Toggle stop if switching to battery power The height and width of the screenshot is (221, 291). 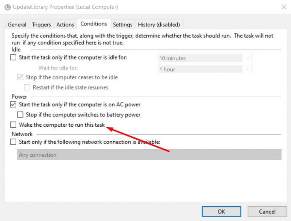pyautogui.click(x=20, y=115)
